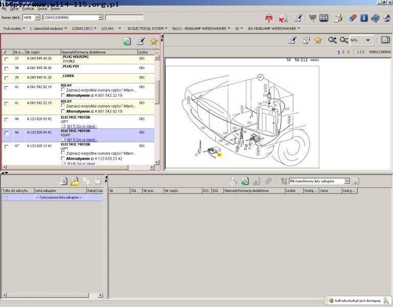Click the chat notification hall mb.slask.pl
This screenshot has width=393, height=307.
pos(358,300)
